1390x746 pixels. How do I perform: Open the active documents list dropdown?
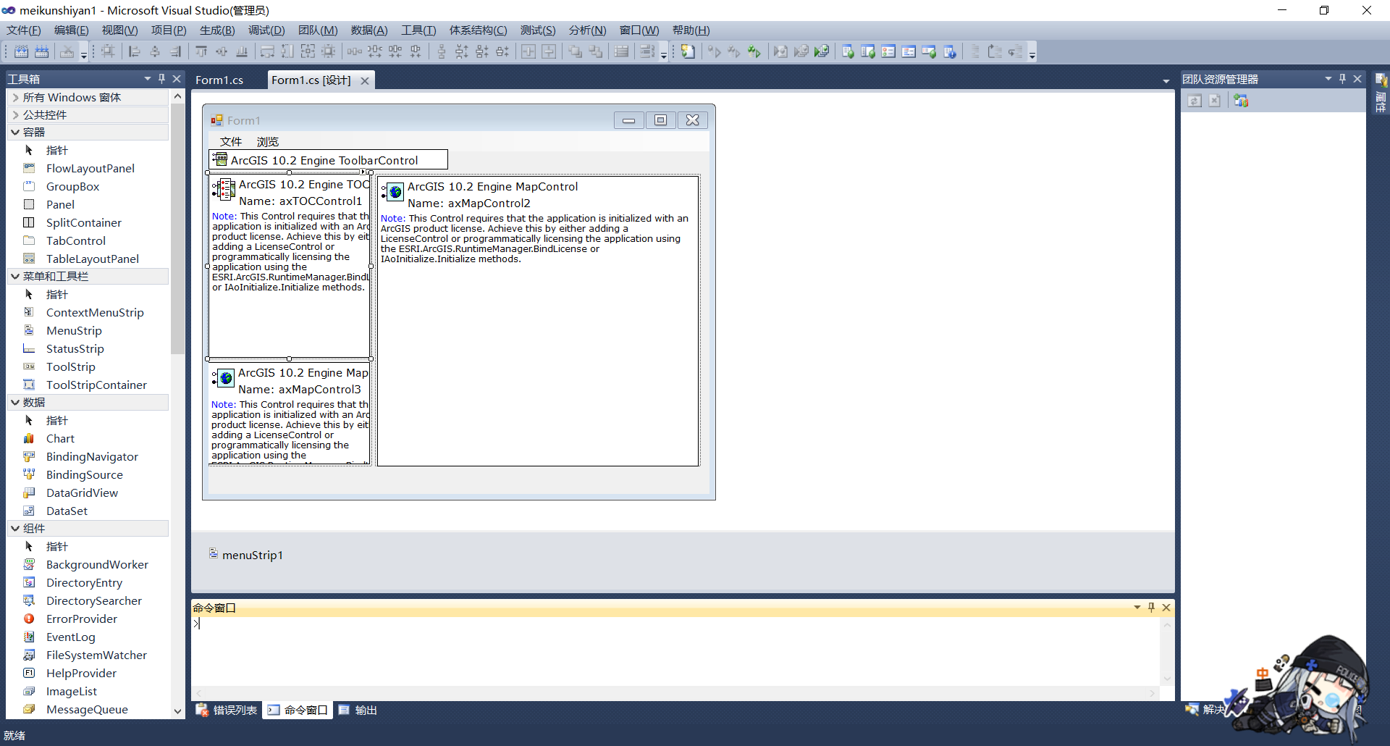click(1166, 80)
